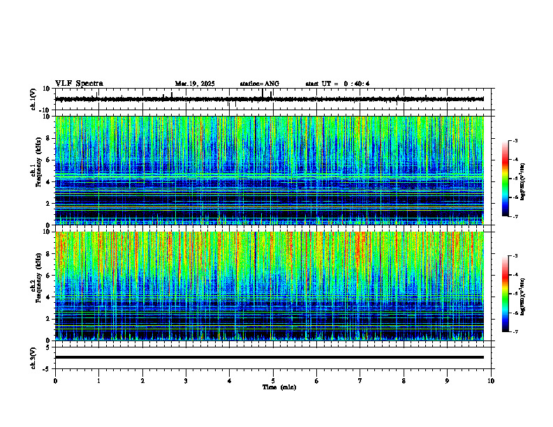Click the ch.1 voltage waveform trace
The height and width of the screenshot is (427, 553).
pos(270,99)
